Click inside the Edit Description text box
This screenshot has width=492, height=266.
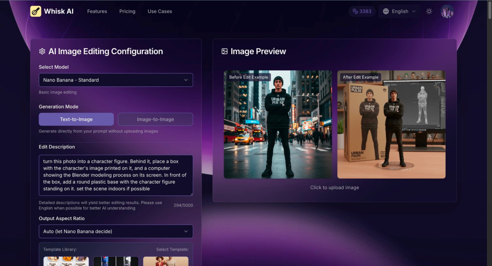click(116, 175)
